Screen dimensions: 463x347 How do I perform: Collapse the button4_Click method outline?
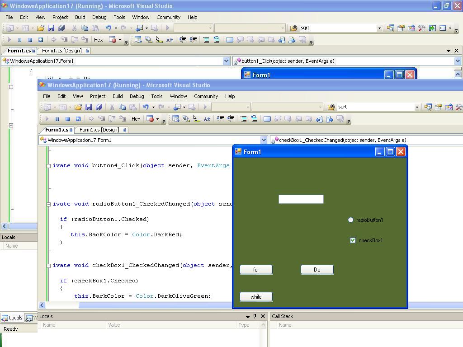48,166
